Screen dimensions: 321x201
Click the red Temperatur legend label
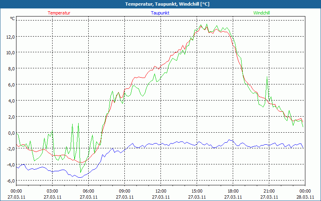coord(59,13)
